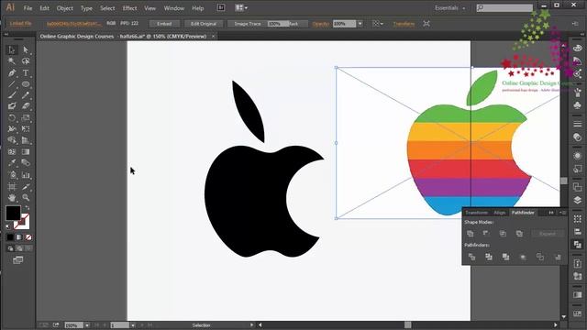Select the Shape Builder tool
The image size is (587, 330).
click(12, 140)
